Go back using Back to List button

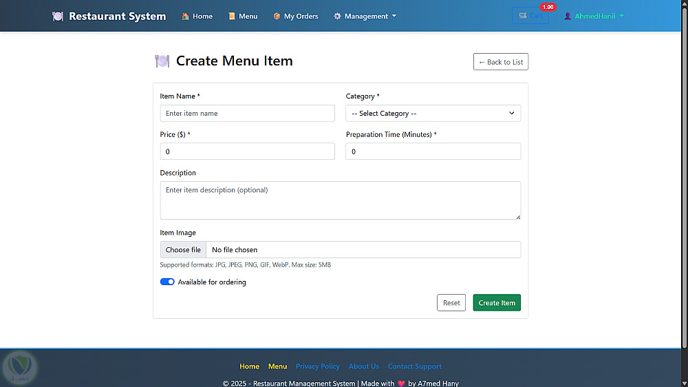pos(501,62)
